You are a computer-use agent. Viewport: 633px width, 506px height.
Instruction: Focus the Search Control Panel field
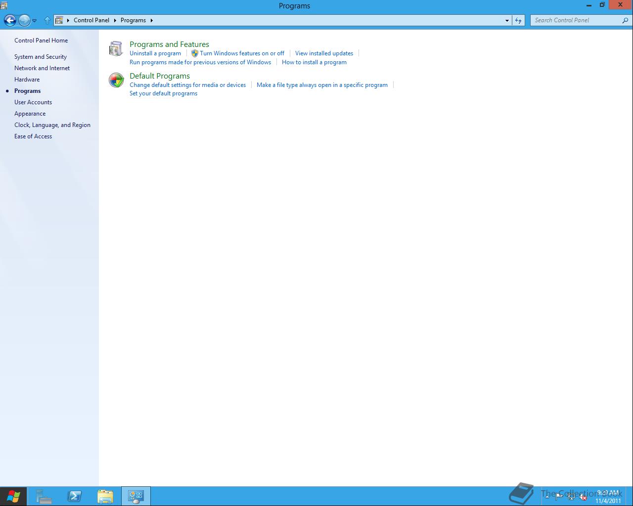[576, 20]
